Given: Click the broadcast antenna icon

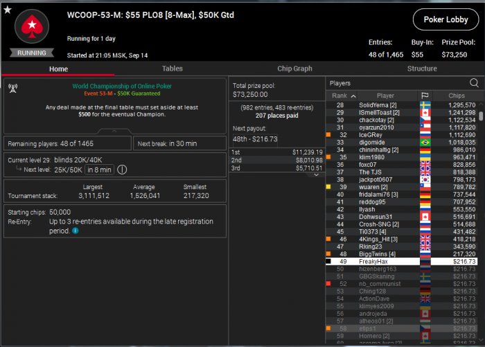Looking at the screenshot, I should point(12,89).
